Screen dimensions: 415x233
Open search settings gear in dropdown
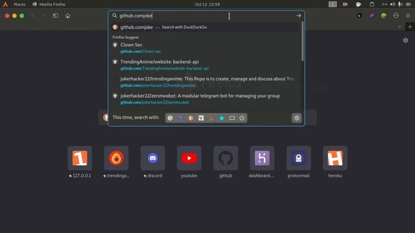click(297, 118)
